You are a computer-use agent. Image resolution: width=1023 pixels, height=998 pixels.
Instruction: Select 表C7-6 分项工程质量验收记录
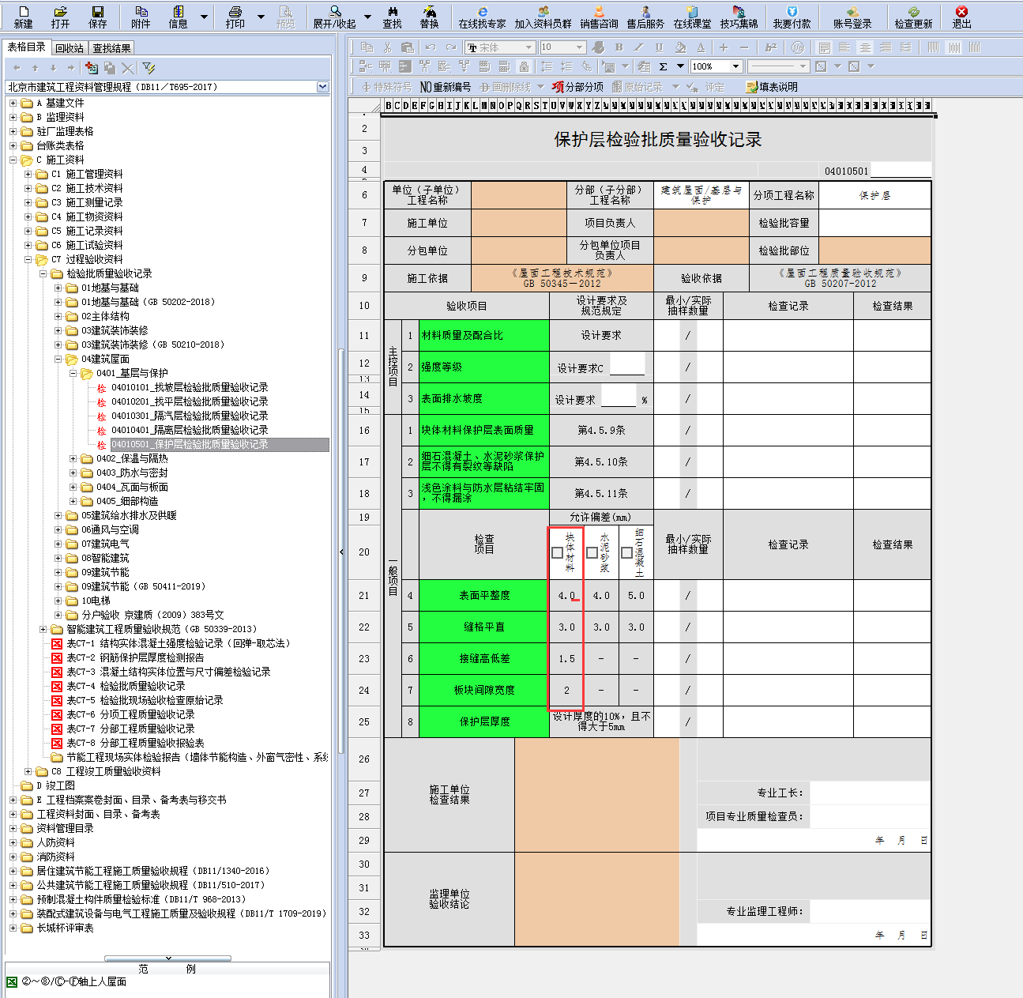tap(130, 714)
